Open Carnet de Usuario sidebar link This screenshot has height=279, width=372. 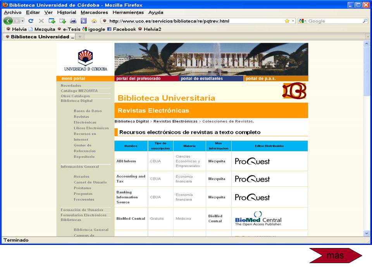(x=90, y=182)
